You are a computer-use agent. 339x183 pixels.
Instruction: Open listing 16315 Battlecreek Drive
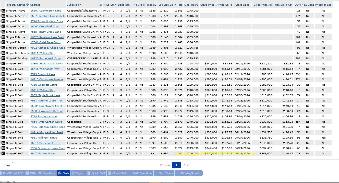pos(46,143)
